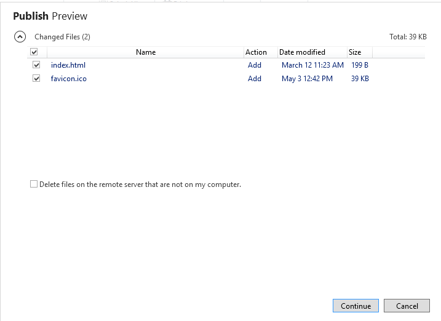Screen dimensions: 441x321
Task: Enable deleting remote files not on computer
Action: (34, 184)
